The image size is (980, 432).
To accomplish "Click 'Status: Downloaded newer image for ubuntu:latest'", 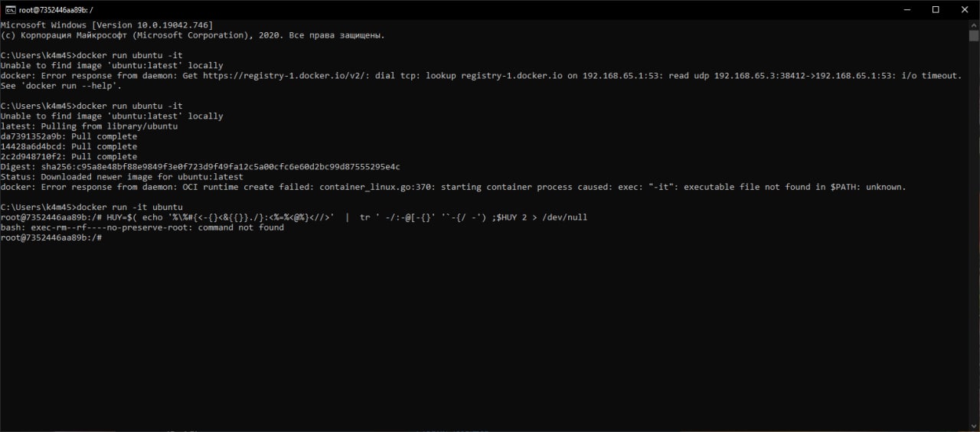I will click(x=122, y=177).
